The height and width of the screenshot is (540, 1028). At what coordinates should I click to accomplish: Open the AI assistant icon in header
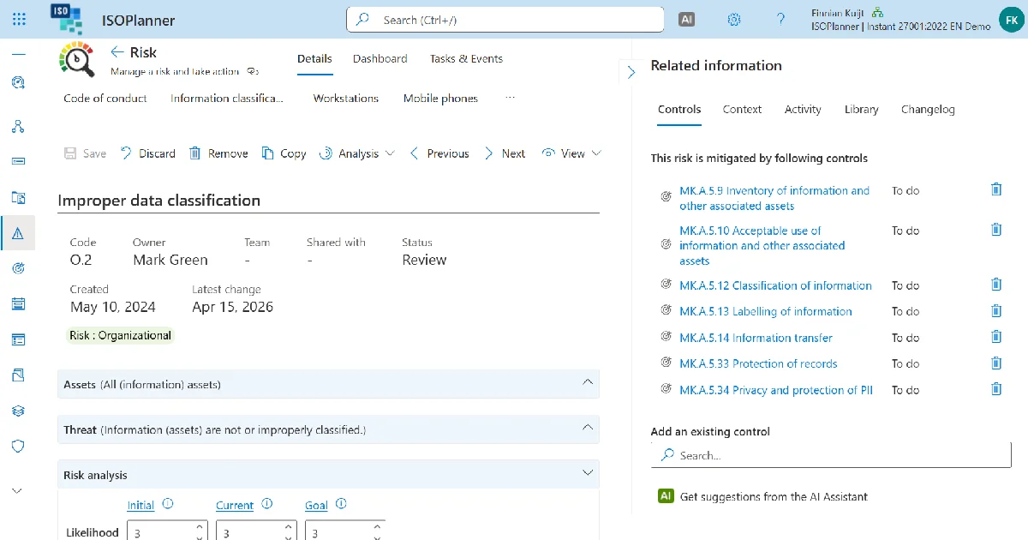tap(686, 19)
